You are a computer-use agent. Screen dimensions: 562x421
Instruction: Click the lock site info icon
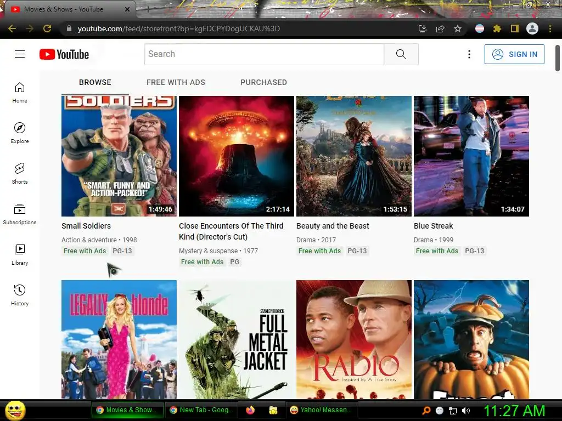pos(69,29)
